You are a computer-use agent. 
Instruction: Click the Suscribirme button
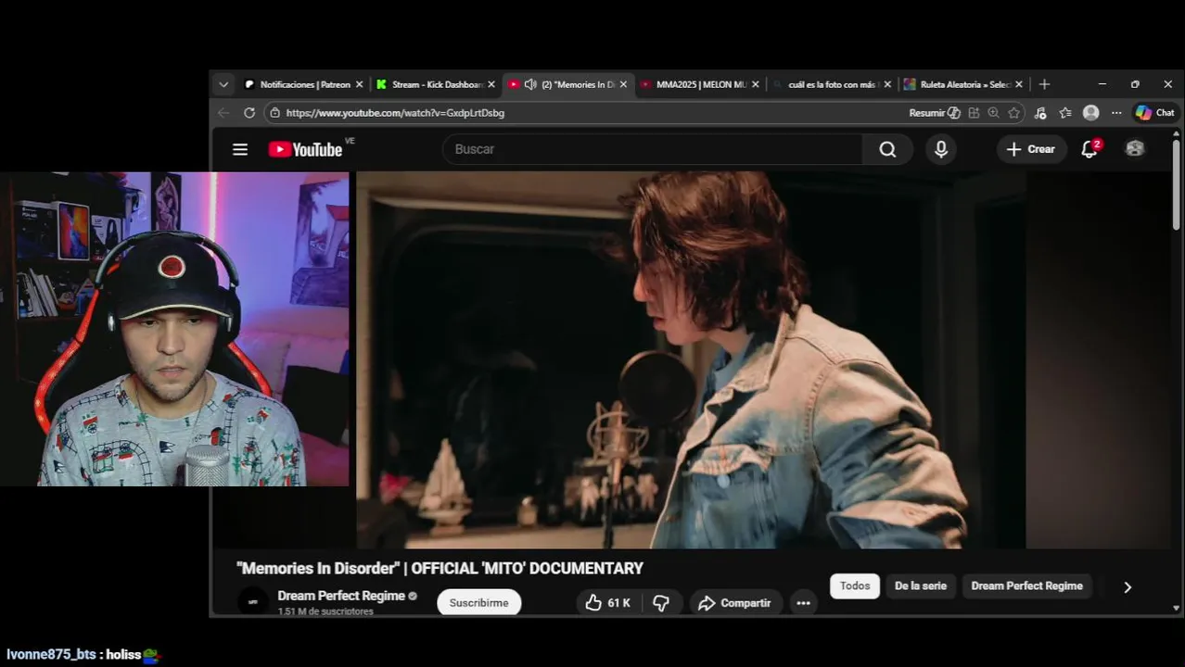point(478,602)
